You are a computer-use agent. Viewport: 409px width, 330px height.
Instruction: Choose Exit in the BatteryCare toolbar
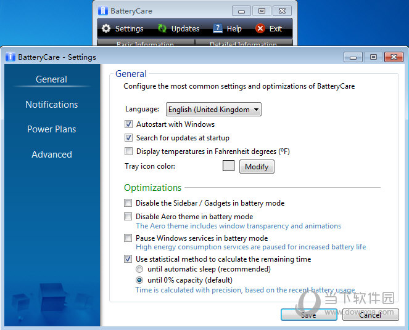[269, 28]
